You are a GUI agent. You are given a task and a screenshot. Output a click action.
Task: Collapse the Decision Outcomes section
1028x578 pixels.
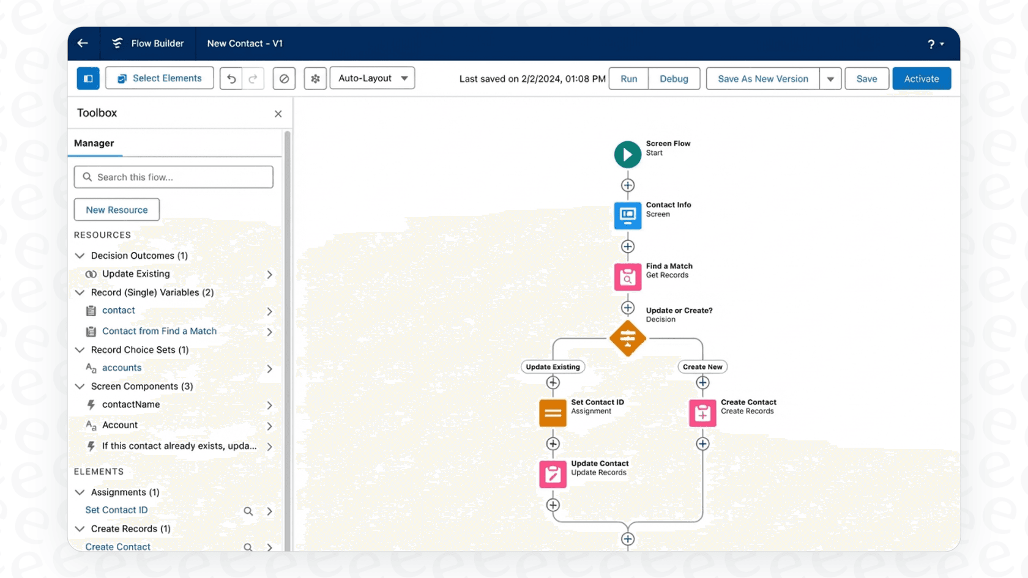point(80,256)
